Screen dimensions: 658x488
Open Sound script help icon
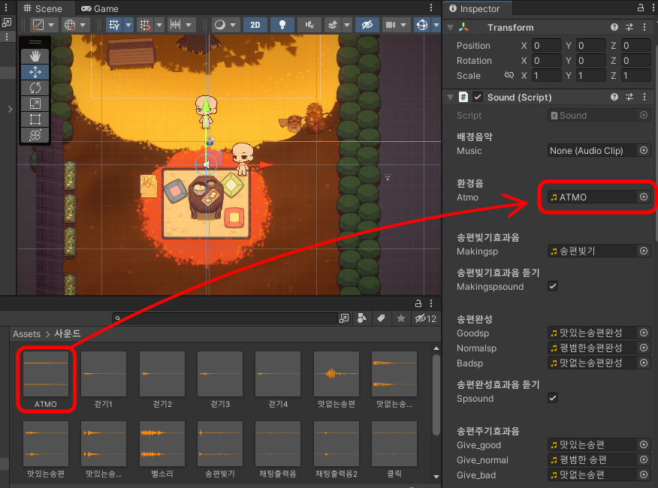(614, 97)
